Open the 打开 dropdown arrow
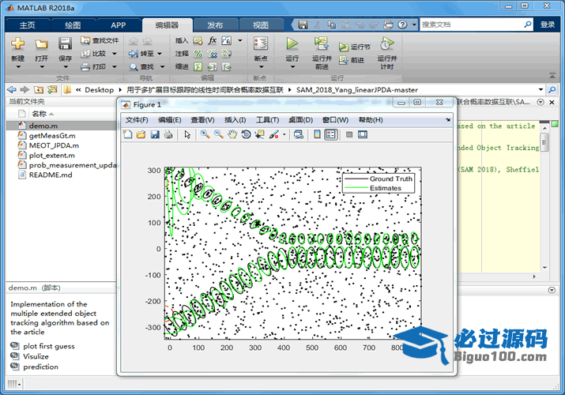The width and height of the screenshot is (565, 395). 41,67
